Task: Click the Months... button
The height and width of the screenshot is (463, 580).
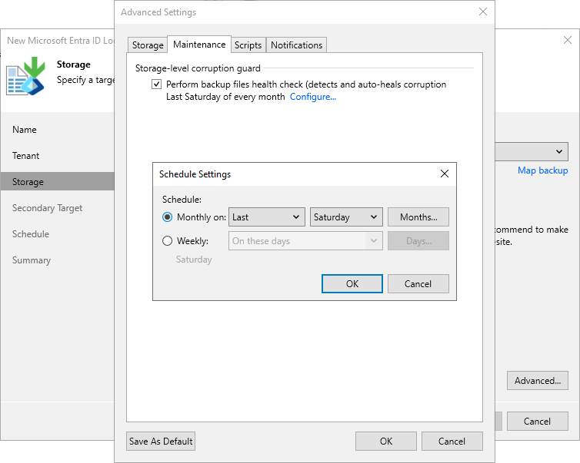Action: tap(418, 217)
